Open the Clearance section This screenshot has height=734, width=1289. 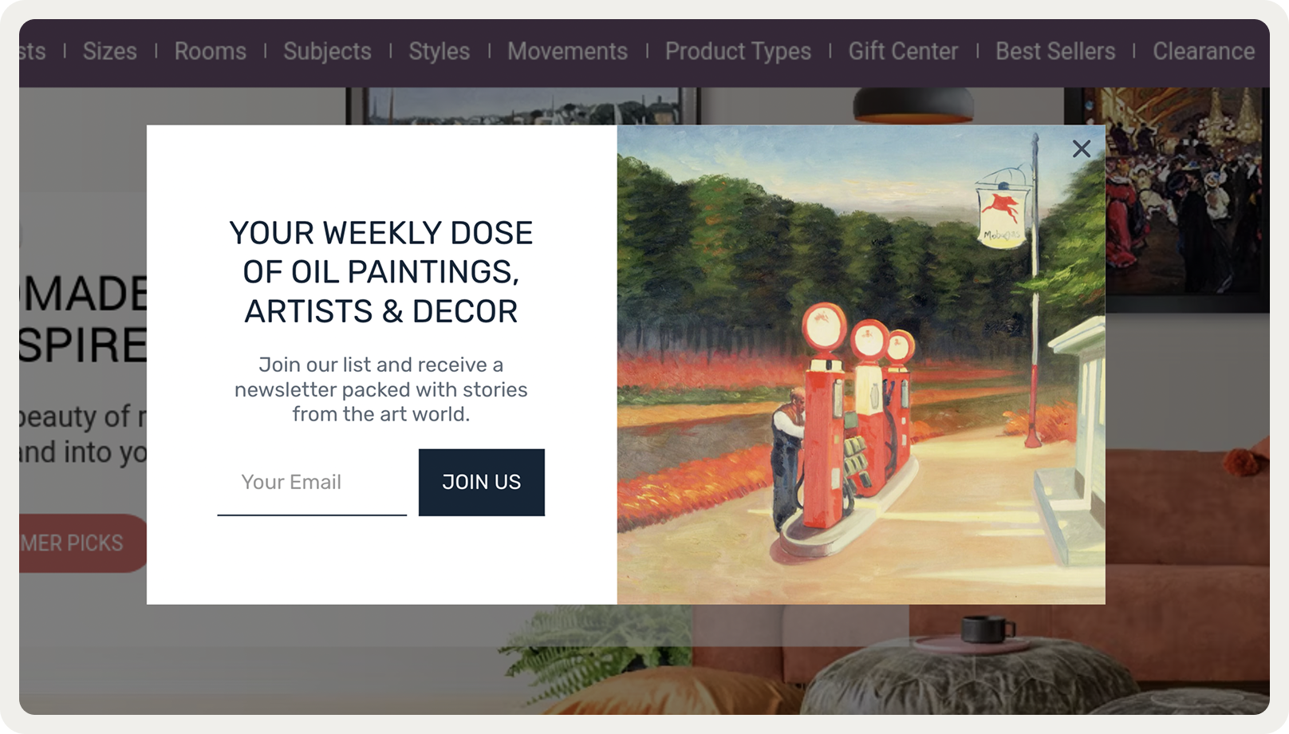[x=1204, y=51]
